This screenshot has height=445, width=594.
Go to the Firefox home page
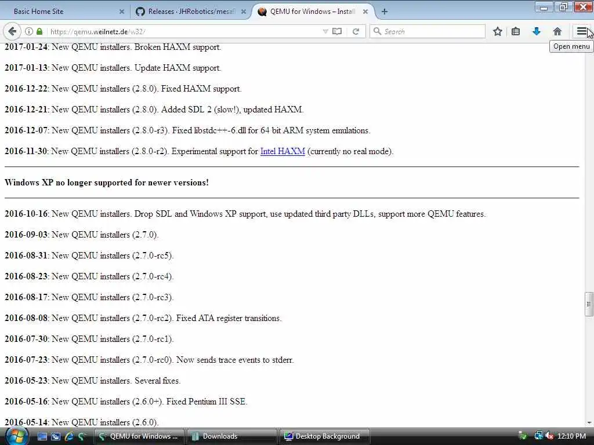(x=557, y=31)
